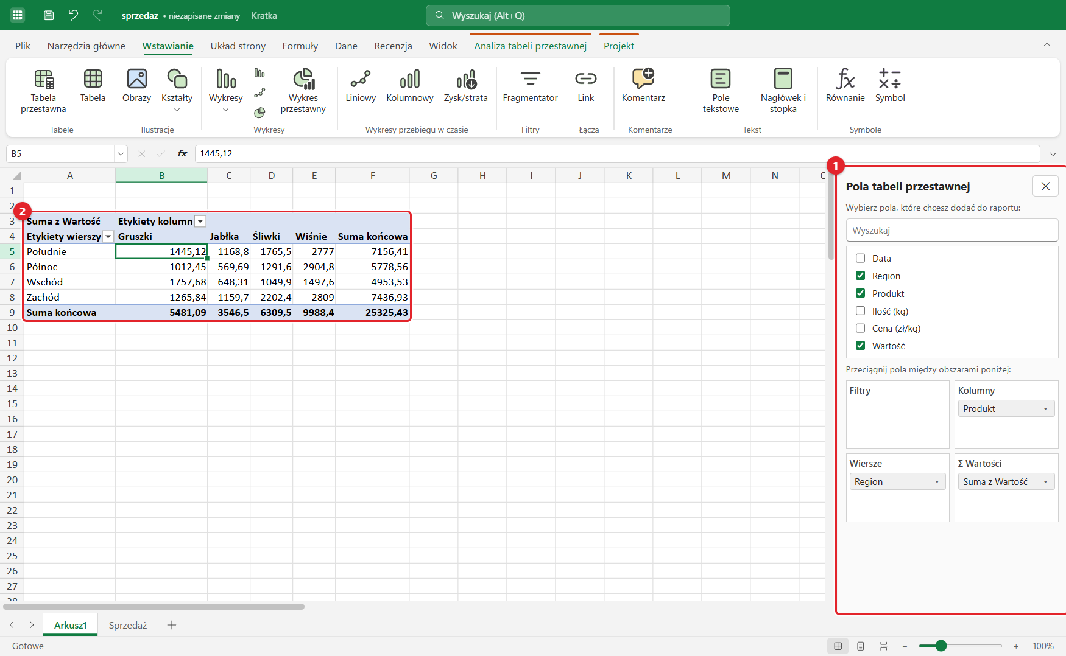This screenshot has width=1066, height=656.
Task: Undo the last action
Action: pos(73,15)
